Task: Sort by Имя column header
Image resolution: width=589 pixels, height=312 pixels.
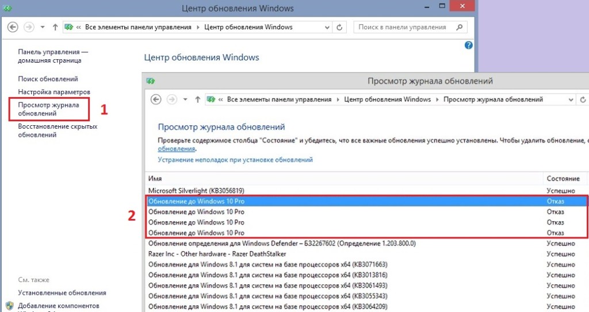Action: point(344,179)
